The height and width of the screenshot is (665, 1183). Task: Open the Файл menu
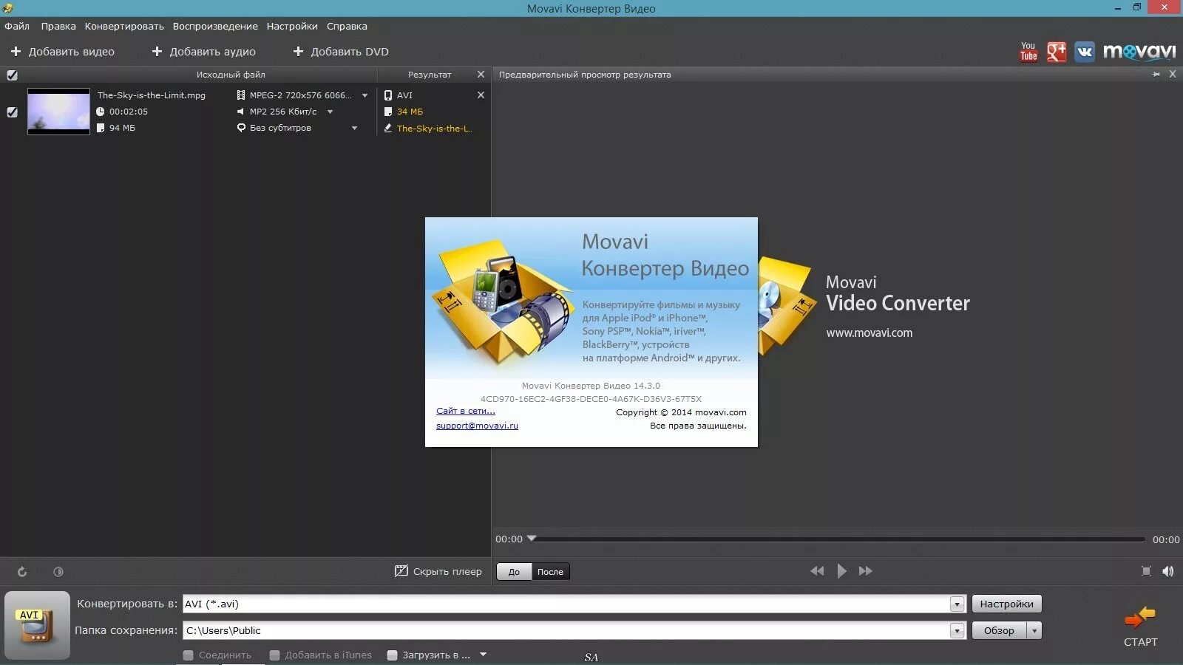[17, 26]
